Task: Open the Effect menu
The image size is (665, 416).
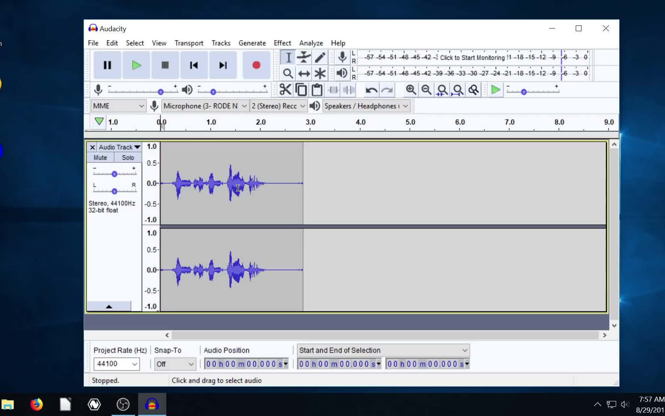Action: click(282, 43)
